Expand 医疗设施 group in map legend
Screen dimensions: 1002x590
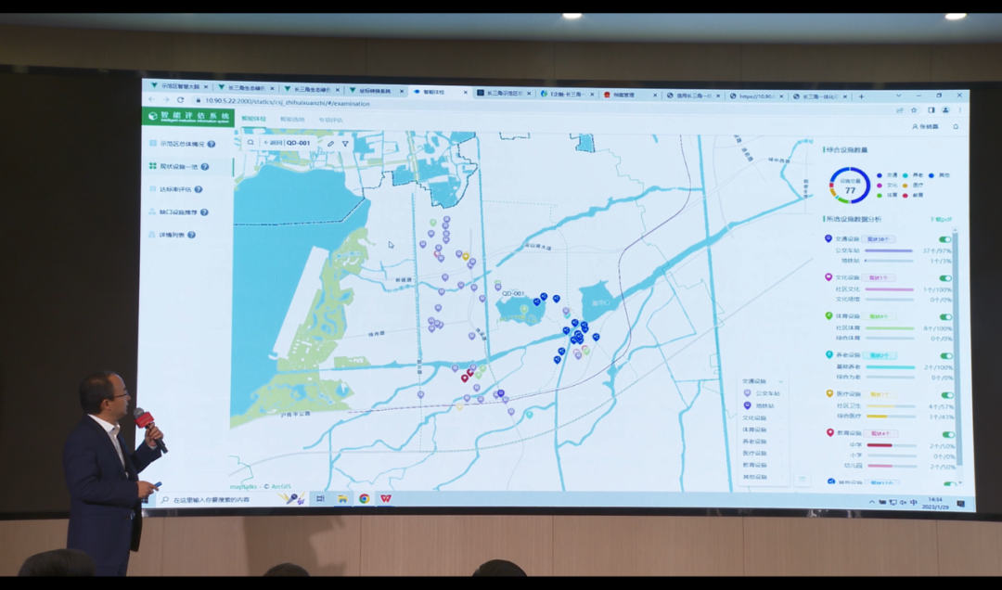[781, 454]
